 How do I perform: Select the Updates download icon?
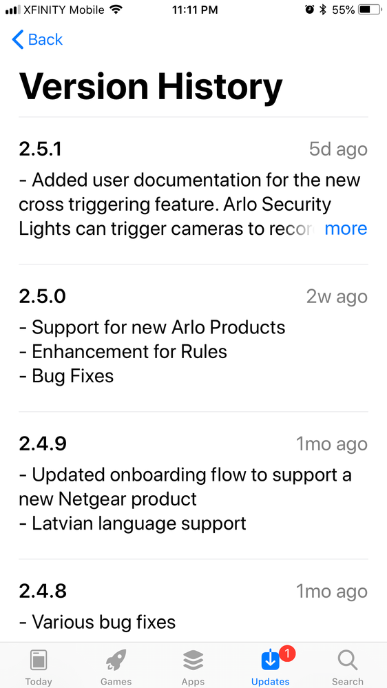(x=271, y=660)
